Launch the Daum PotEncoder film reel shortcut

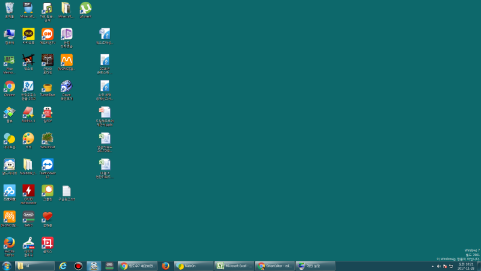tap(66, 90)
